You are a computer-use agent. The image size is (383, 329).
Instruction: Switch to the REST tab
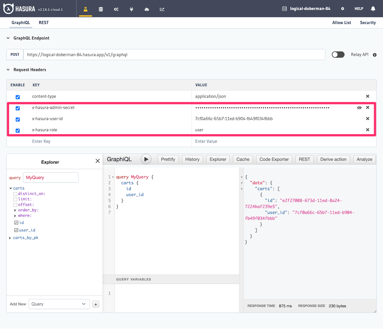(43, 23)
